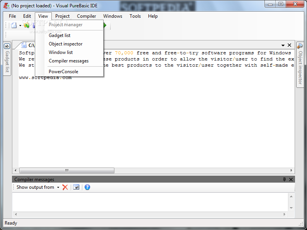Click the output pane scroll right arrow

pos(285,214)
